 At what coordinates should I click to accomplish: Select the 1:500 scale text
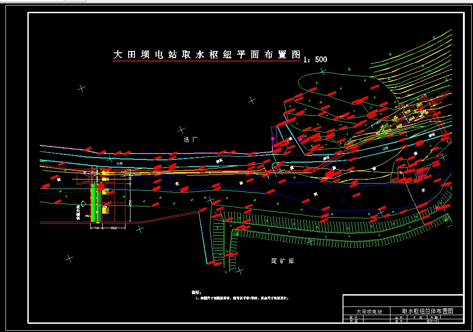pyautogui.click(x=315, y=59)
